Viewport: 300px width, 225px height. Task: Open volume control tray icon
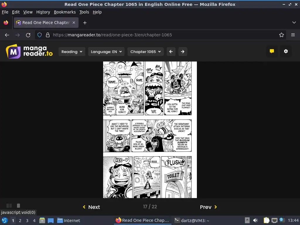[x=255, y=220]
